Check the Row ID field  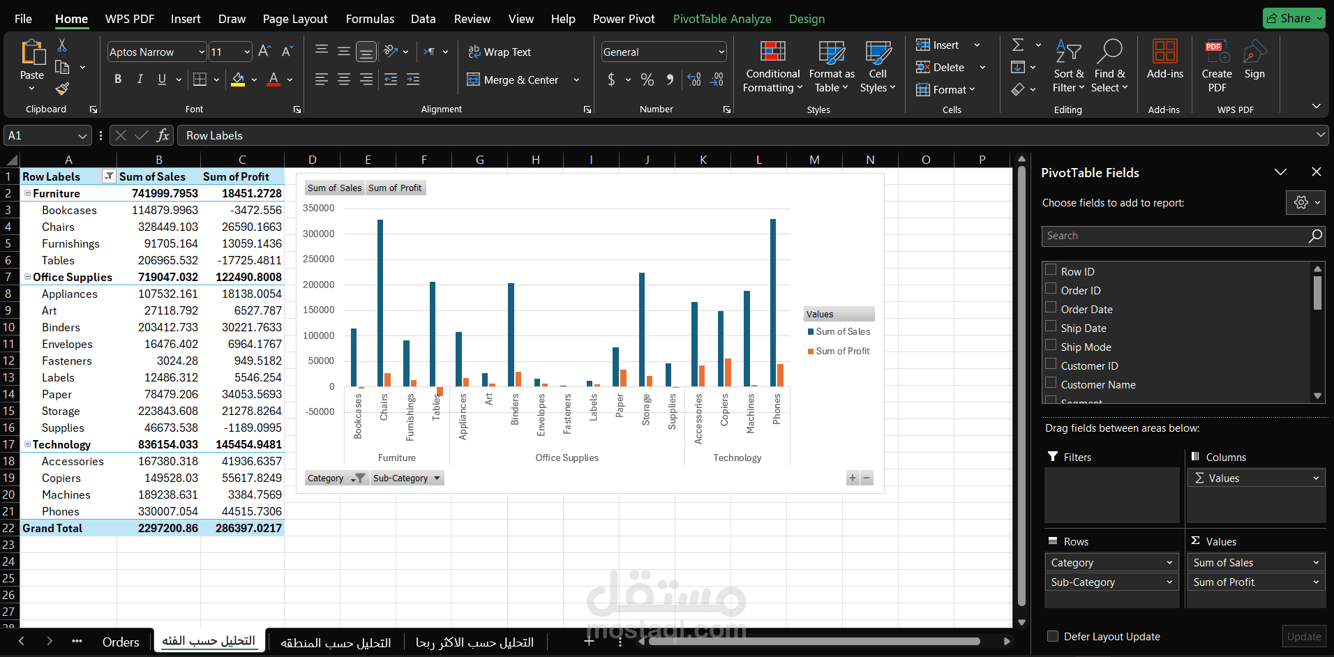1051,270
